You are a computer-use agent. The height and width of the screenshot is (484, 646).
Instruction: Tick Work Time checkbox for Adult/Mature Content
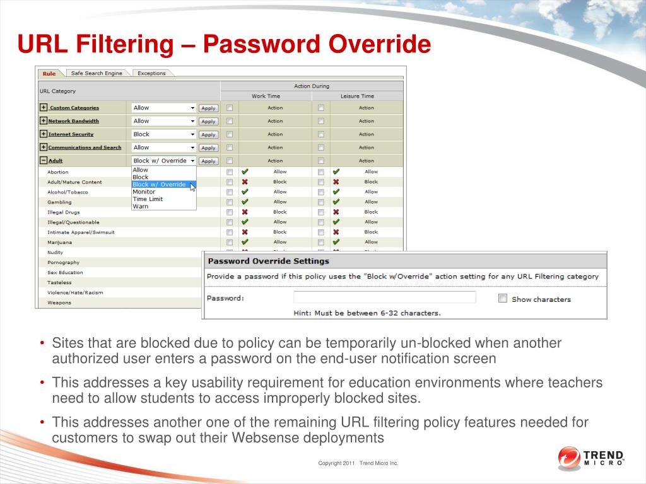tap(230, 182)
